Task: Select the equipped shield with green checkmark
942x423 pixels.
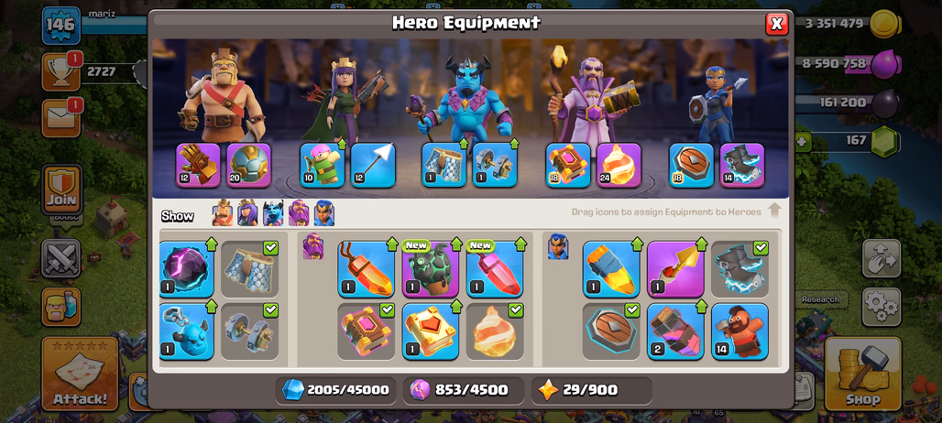Action: coord(611,331)
